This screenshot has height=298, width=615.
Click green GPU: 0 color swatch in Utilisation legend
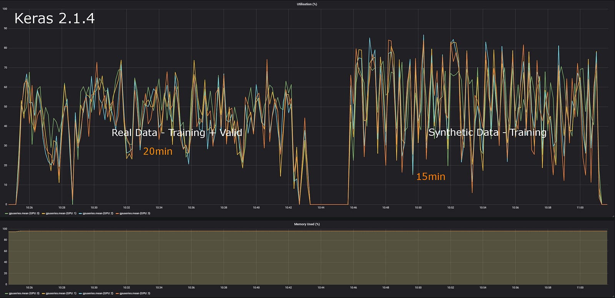[x=6, y=213]
